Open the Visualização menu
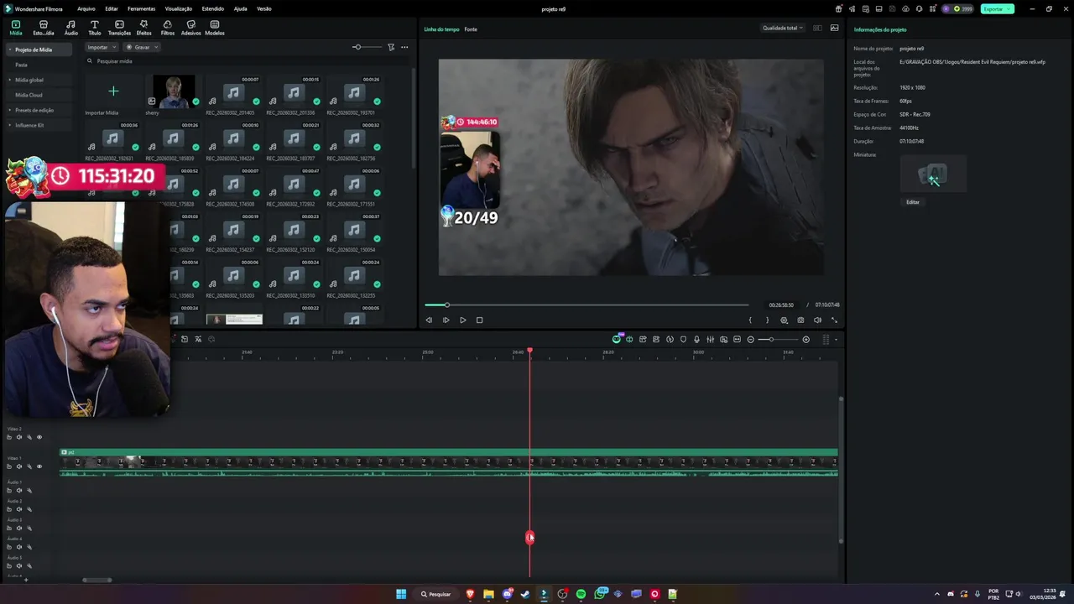Screen dimensions: 1074x604 pyautogui.click(x=178, y=8)
